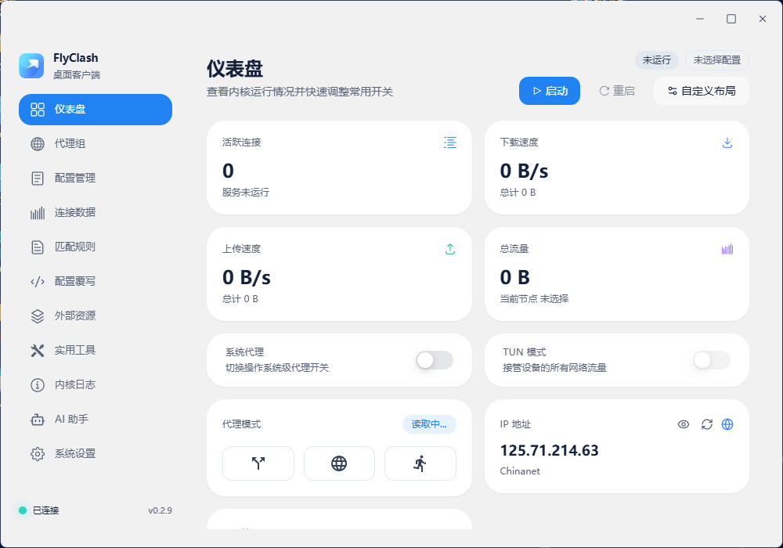Open the 配置覆写 override page
Viewport: 783px width, 548px height.
96,282
